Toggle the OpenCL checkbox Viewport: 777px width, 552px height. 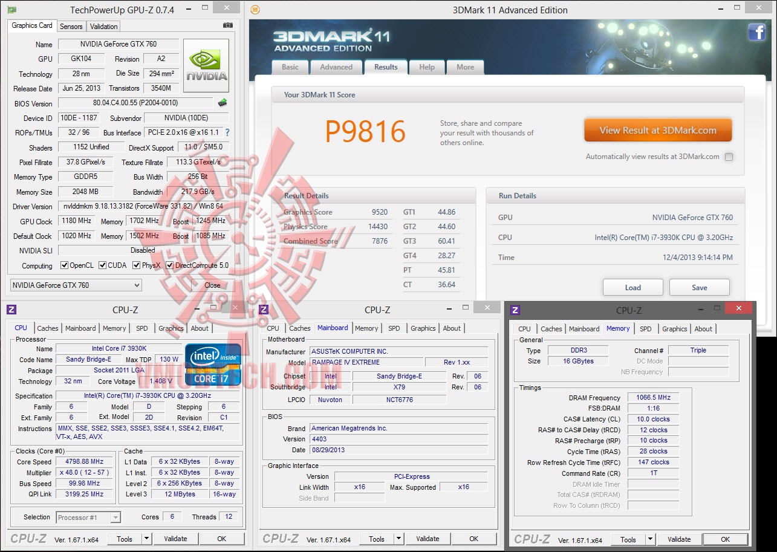64,265
